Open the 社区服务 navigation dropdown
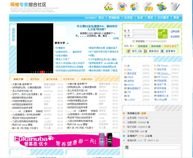Image resolution: width=193 pixels, height=158 pixels. (163, 18)
